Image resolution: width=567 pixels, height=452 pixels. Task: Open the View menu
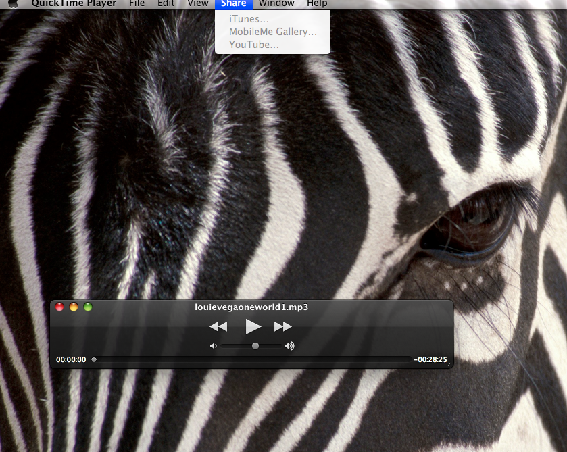coord(198,3)
